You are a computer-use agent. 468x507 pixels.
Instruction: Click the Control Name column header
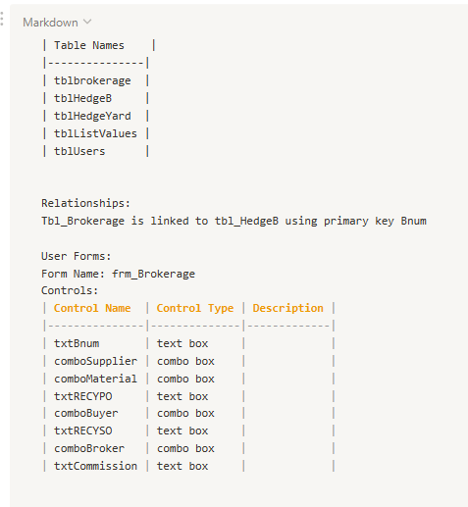(92, 308)
